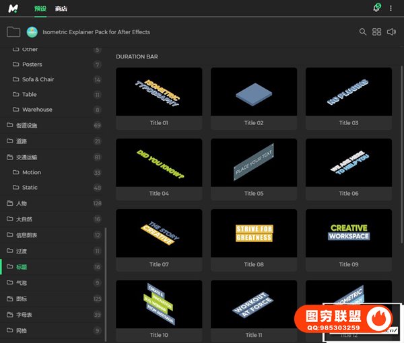Click the Isometric Explainer Pack title text
The image size is (404, 343).
[96, 32]
